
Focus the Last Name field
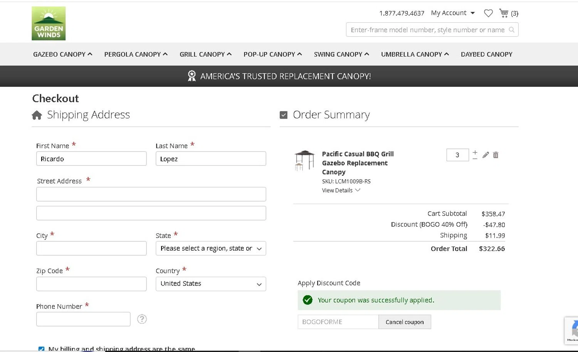pos(211,158)
